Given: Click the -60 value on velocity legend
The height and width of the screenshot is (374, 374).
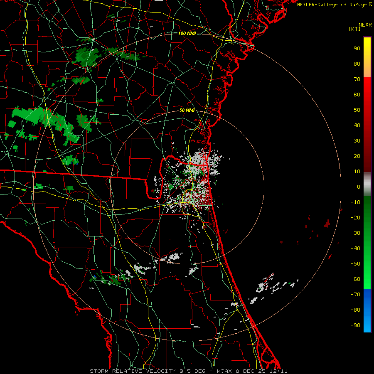Looking at the screenshot, I should (355, 279).
